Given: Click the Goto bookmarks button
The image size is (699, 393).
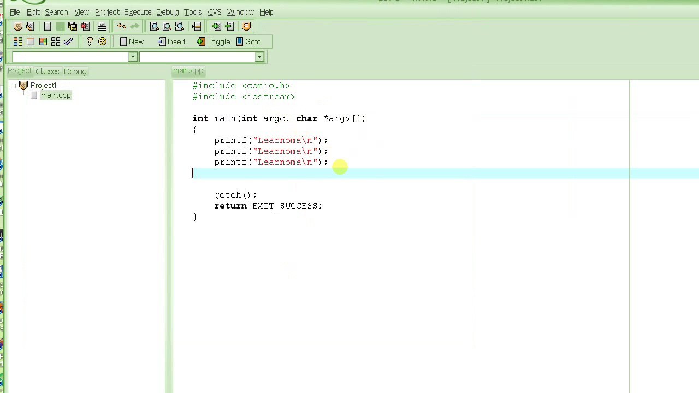Looking at the screenshot, I should click(x=248, y=41).
